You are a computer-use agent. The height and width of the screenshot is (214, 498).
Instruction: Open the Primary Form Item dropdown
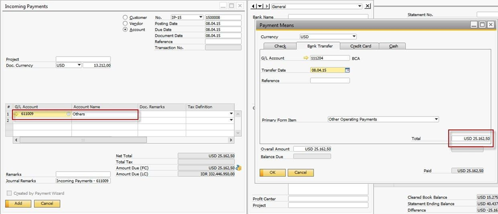436,119
